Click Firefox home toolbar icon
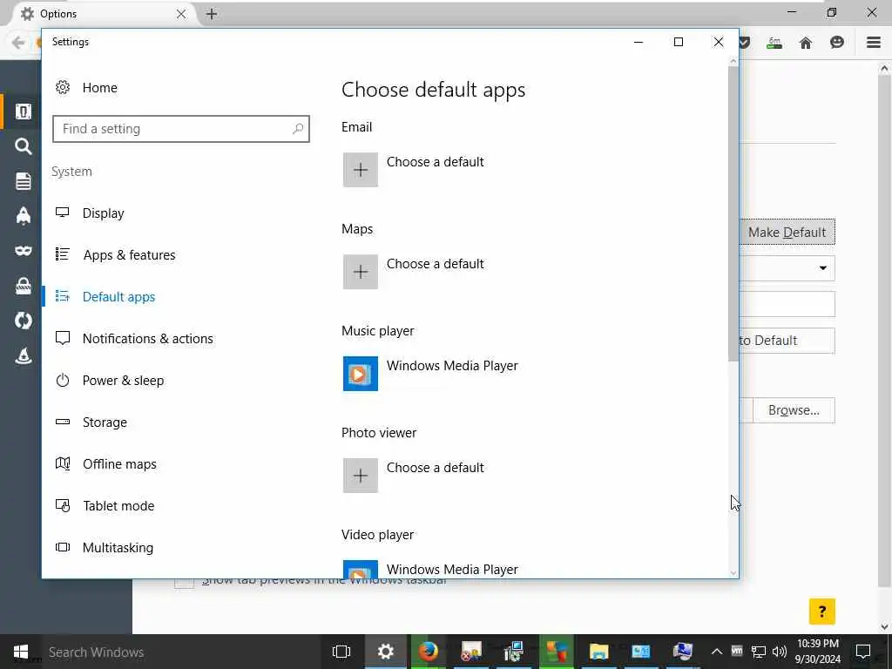892x669 pixels. [806, 43]
